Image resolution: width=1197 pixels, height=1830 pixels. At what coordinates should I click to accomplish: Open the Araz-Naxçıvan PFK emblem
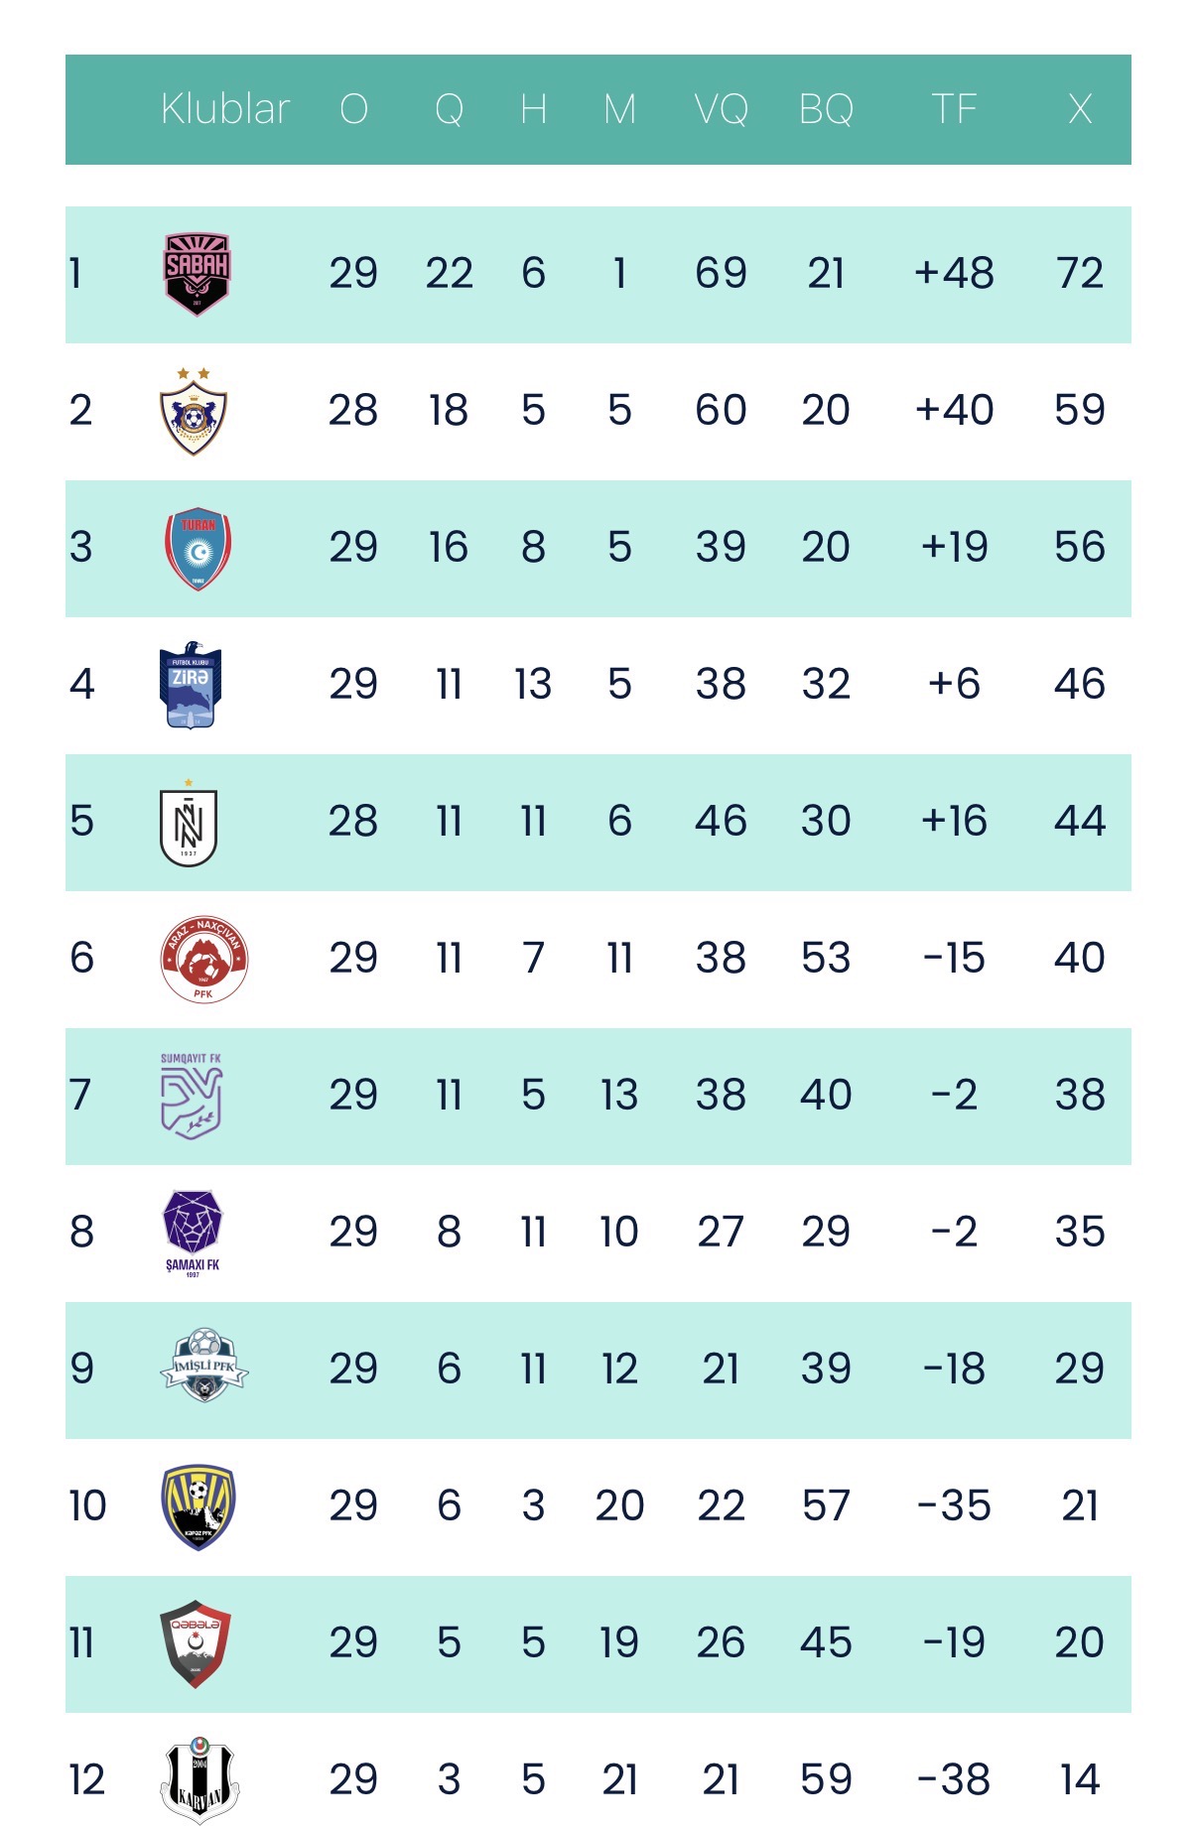click(203, 959)
